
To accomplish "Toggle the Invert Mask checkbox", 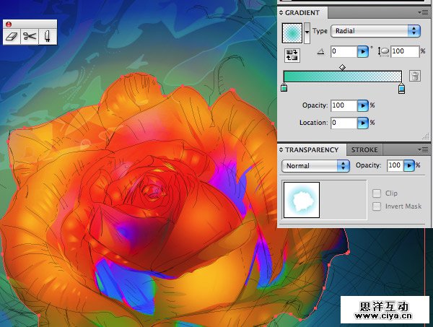I will pyautogui.click(x=376, y=206).
